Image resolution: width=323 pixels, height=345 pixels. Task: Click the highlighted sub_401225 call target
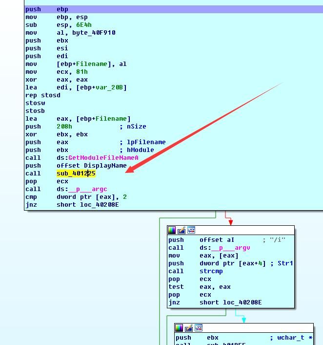coord(76,173)
